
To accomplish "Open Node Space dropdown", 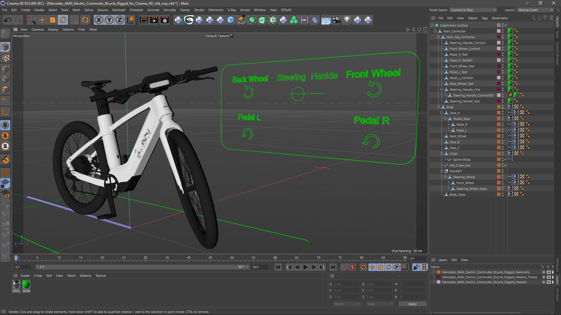I will coord(473,10).
